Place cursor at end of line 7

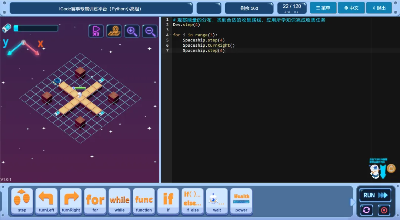225,50
